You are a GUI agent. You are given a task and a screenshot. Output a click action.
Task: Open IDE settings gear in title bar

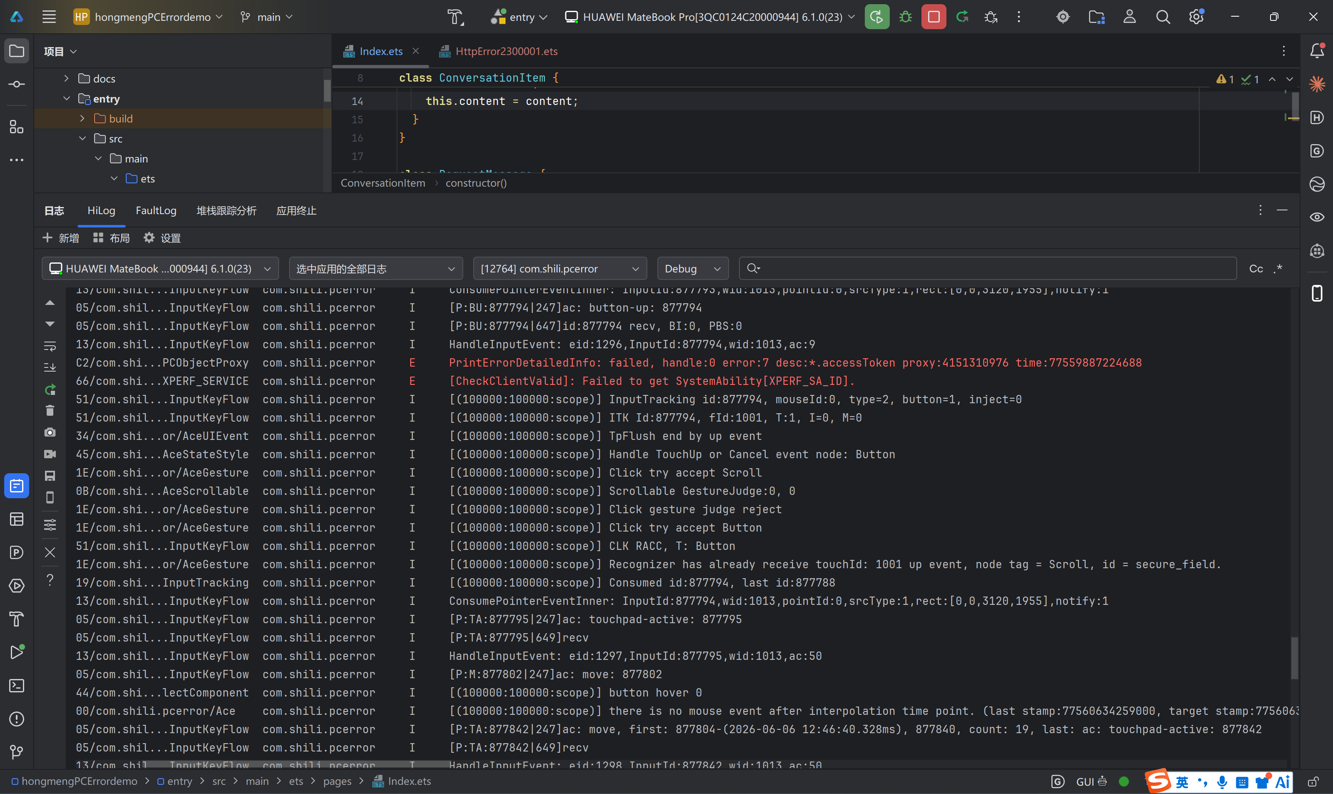coord(1196,17)
